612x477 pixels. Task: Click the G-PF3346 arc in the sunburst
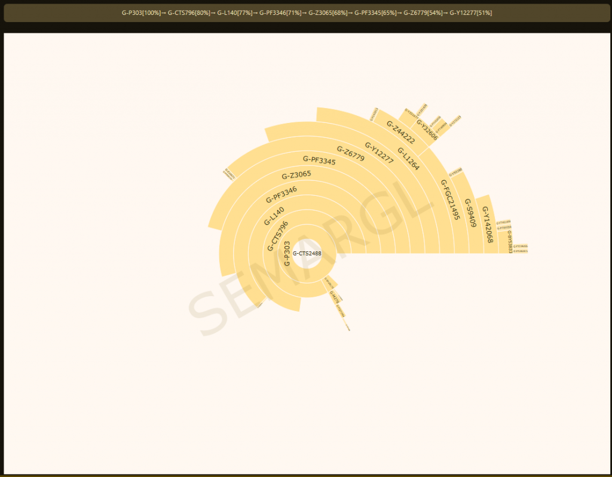281,194
